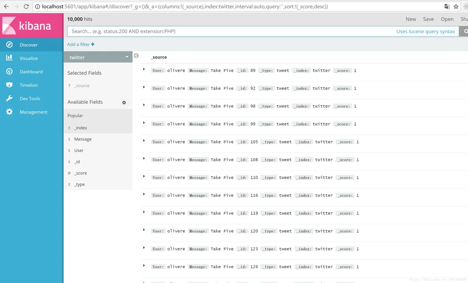Screen dimensions: 468x283
Task: Click the Add a filter link
Action: 81,44
